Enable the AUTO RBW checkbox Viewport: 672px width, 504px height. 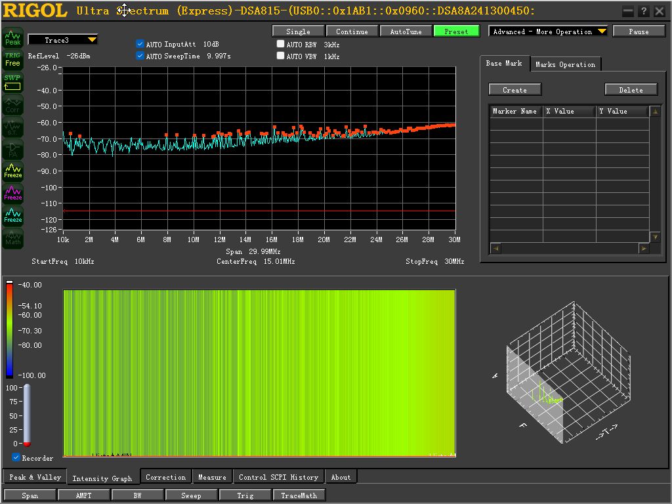(x=280, y=44)
